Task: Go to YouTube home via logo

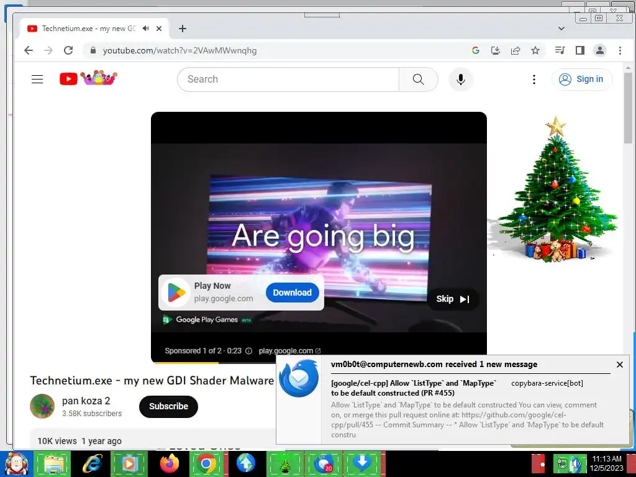Action: (88, 78)
